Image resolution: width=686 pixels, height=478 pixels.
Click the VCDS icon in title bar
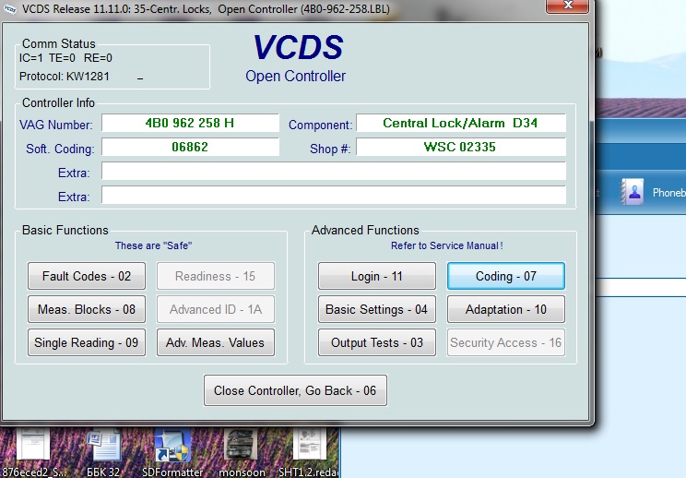(x=9, y=8)
